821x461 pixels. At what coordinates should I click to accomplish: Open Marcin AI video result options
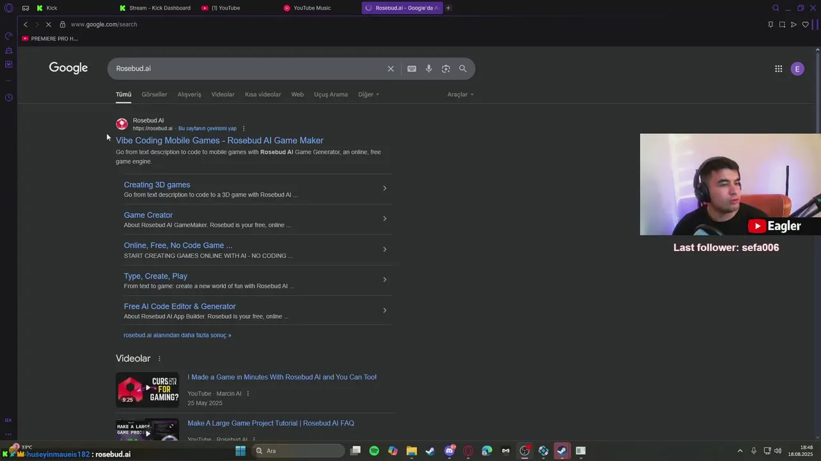pyautogui.click(x=248, y=394)
